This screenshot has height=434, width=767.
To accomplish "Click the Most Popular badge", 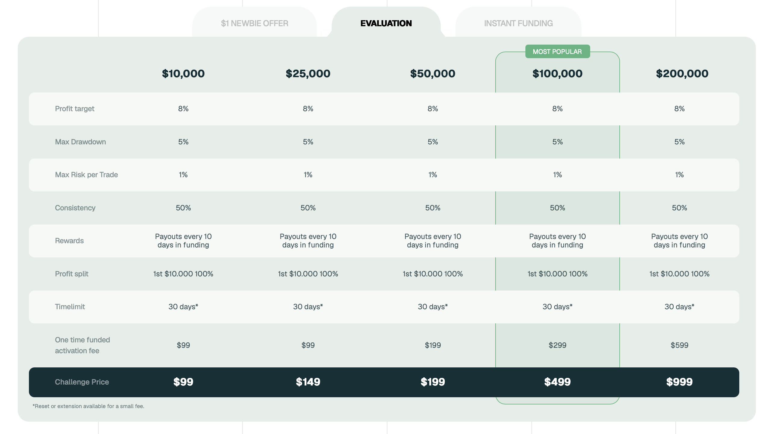I will click(558, 52).
